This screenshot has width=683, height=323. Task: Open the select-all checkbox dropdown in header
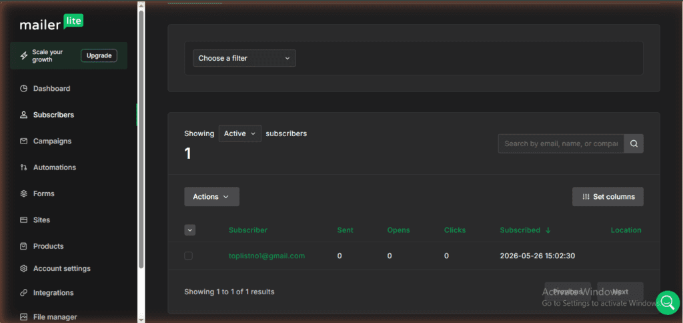click(x=190, y=230)
